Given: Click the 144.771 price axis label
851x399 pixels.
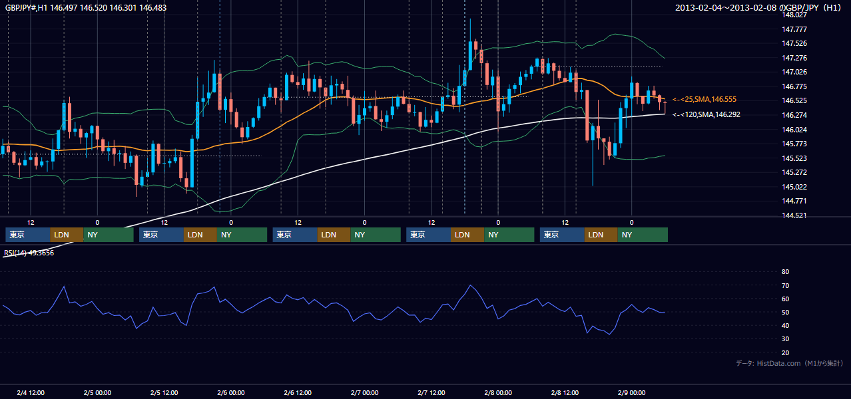Looking at the screenshot, I should (796, 201).
